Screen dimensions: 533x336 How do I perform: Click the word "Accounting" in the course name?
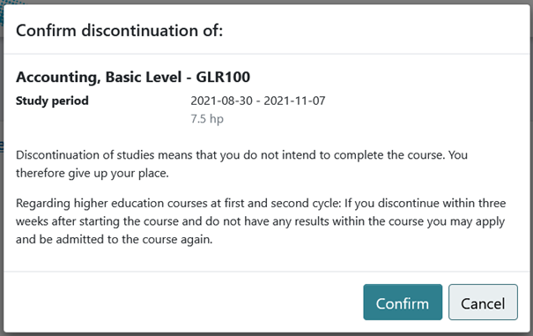click(58, 78)
